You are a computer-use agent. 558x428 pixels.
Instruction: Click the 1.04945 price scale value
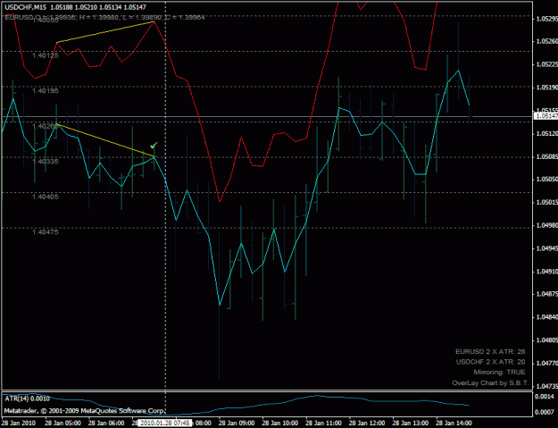pyautogui.click(x=546, y=248)
